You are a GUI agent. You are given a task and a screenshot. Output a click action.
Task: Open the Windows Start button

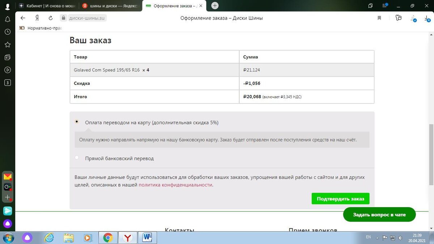click(8, 237)
